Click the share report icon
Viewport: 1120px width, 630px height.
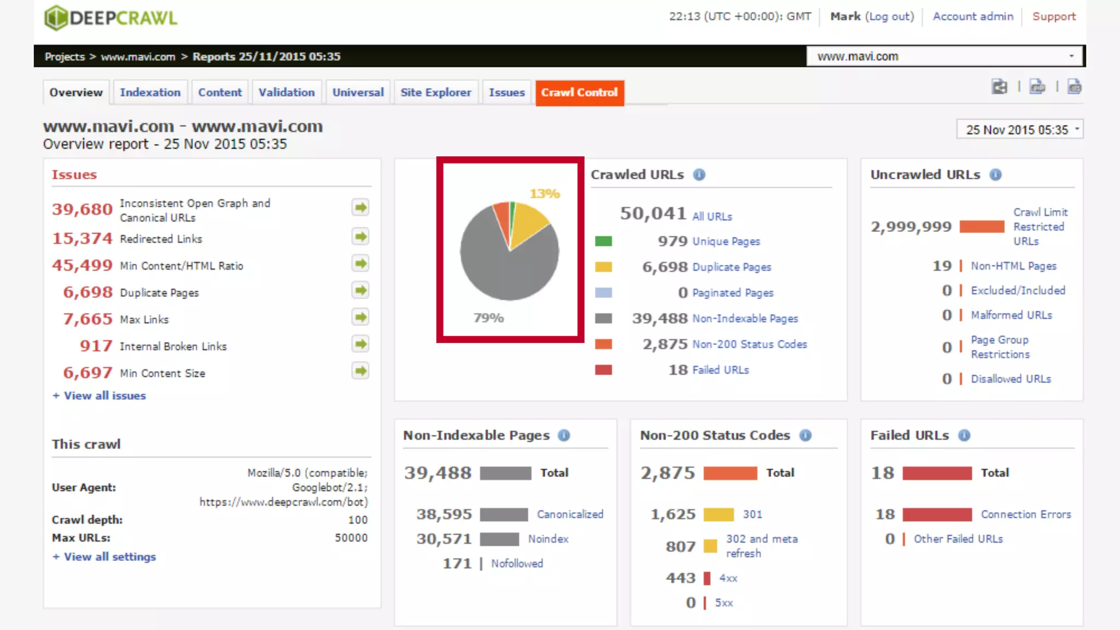click(x=999, y=87)
